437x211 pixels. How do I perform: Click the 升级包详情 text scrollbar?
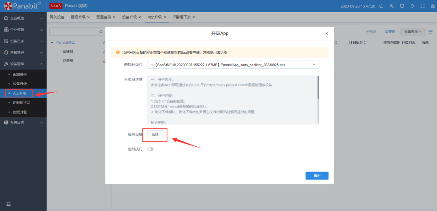(x=318, y=87)
